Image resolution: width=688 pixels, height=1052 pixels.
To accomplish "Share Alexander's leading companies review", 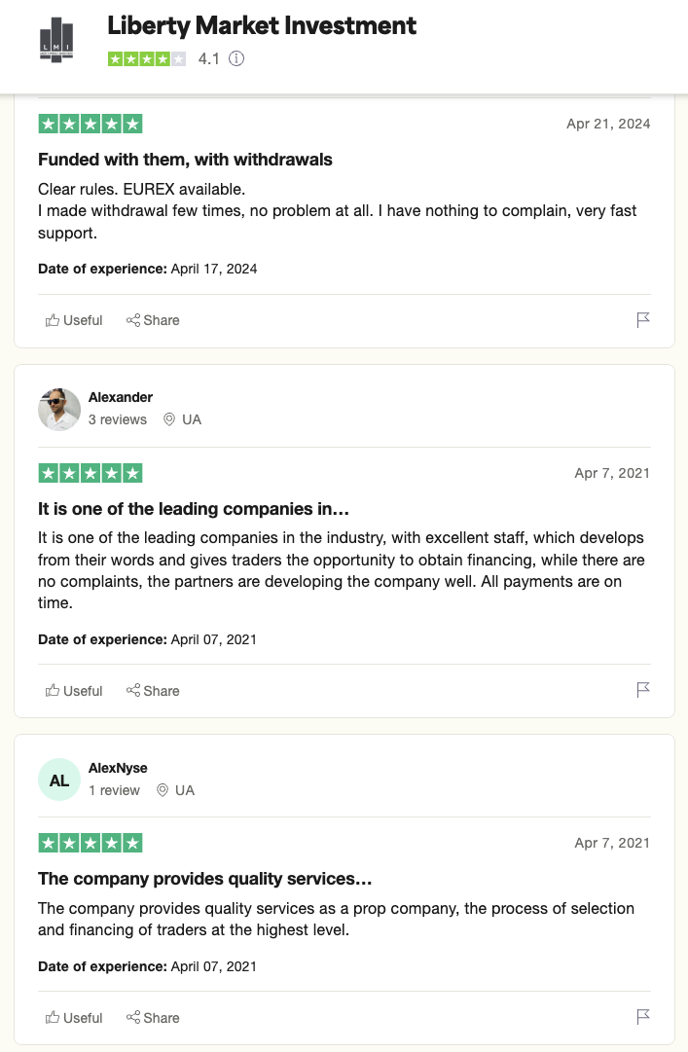I will pos(153,690).
